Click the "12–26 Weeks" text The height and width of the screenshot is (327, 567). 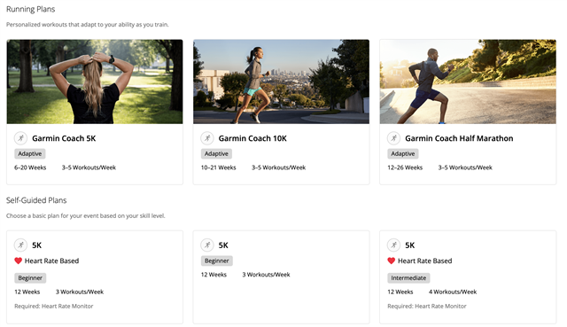(405, 167)
